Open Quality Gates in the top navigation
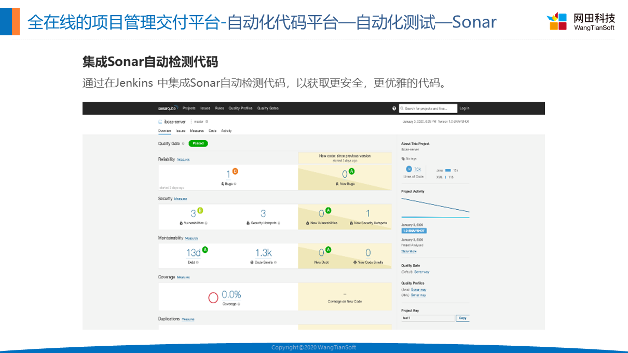Screen dimensions: 628x353 click(x=268, y=108)
